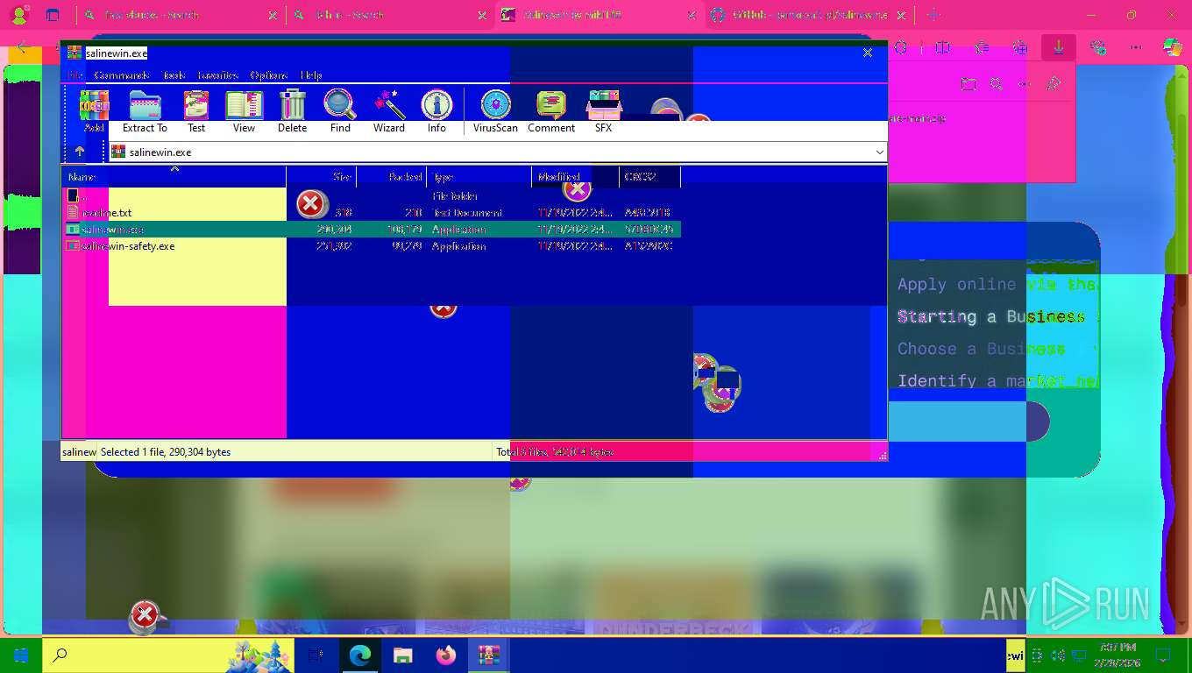Go up one folder level arrow
Viewport: 1192px width, 673px height.
pyautogui.click(x=79, y=152)
